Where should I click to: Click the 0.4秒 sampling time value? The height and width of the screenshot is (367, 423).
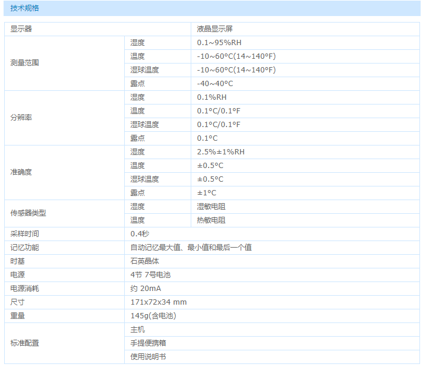(x=140, y=234)
